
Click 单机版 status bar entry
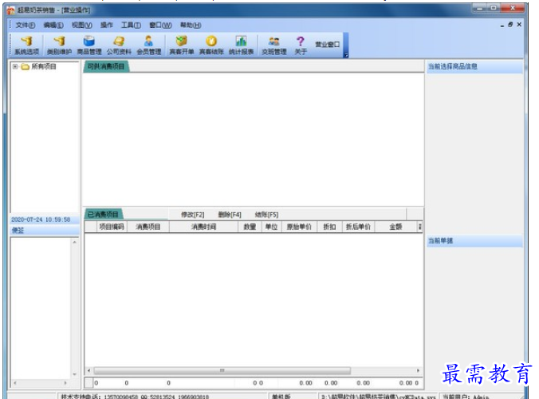coord(281,397)
